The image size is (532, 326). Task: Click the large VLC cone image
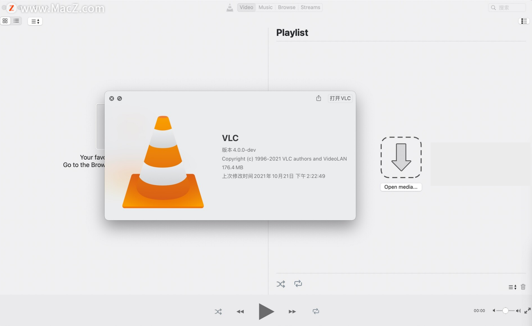click(163, 162)
